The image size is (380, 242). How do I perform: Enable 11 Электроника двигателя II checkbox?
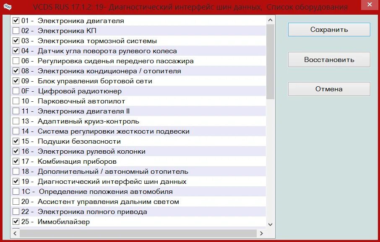16,111
